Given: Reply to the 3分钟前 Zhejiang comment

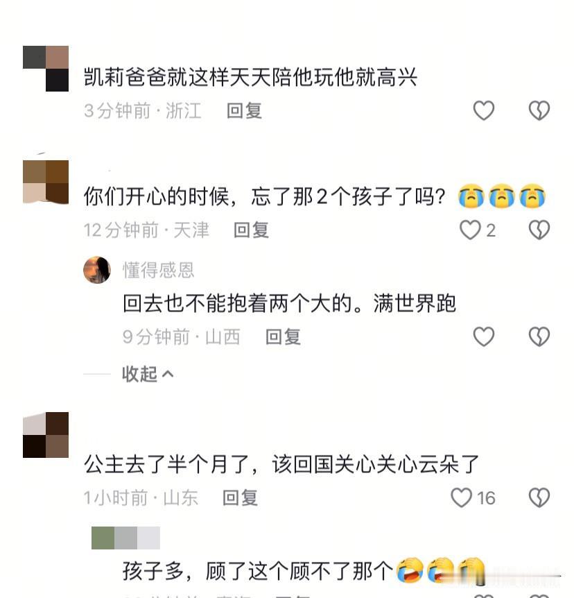Looking at the screenshot, I should tap(244, 111).
